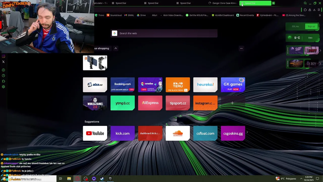
Task: Click the GX.me button
Action: [x=295, y=26]
